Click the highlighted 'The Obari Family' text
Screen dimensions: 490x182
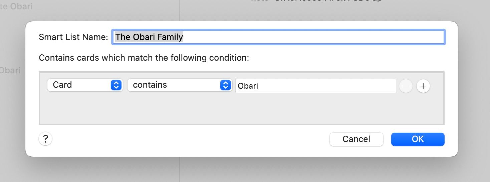(x=149, y=37)
